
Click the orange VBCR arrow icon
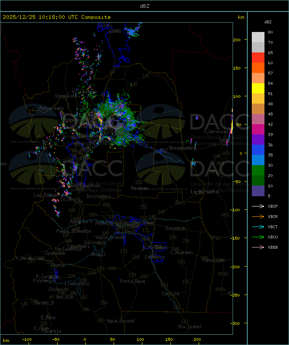258,216
